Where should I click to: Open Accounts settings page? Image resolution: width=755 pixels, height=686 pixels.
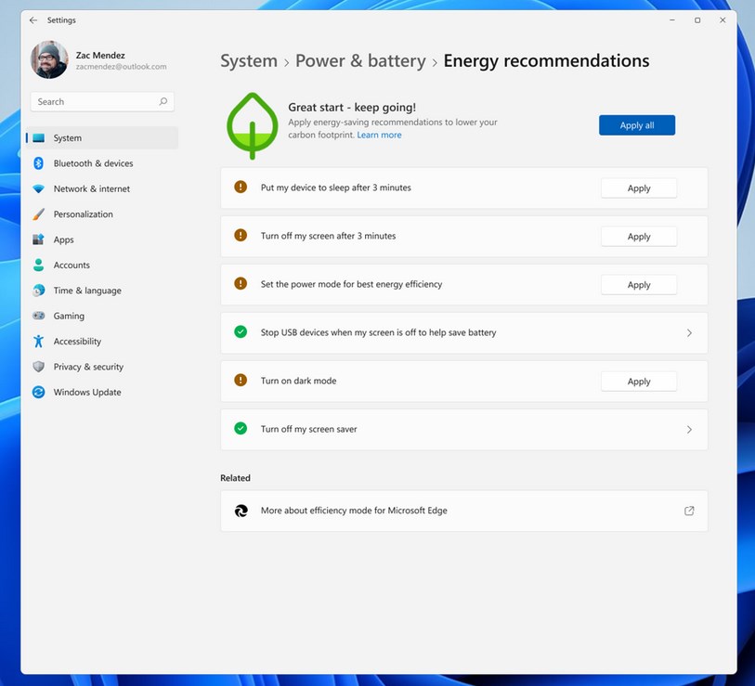coord(72,265)
